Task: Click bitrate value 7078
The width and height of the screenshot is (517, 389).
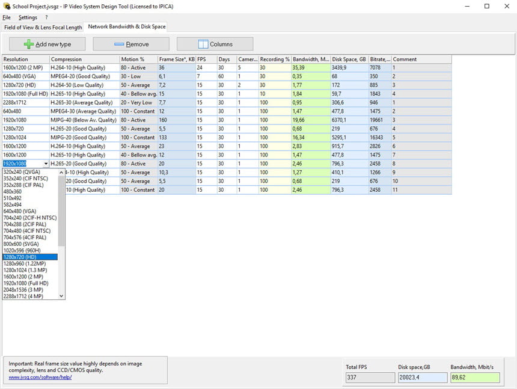Action: point(380,67)
